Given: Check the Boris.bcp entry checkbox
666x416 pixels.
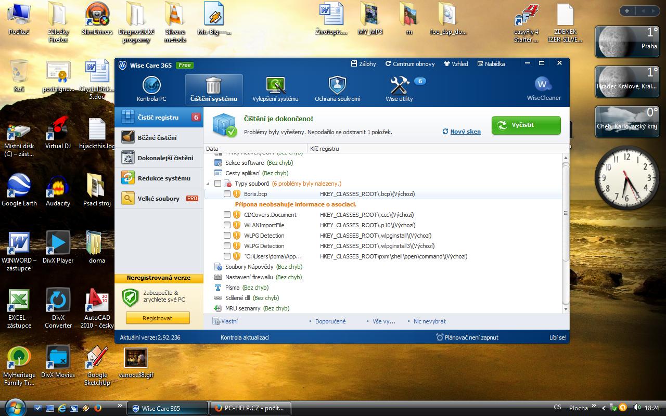Looking at the screenshot, I should click(227, 194).
